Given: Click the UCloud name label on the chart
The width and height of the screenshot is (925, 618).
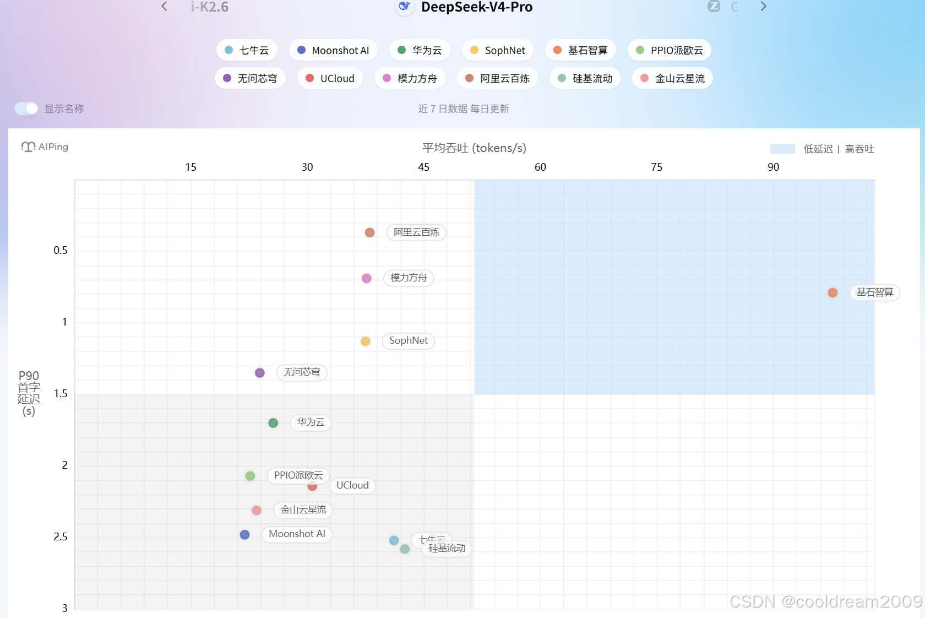Looking at the screenshot, I should (x=352, y=485).
